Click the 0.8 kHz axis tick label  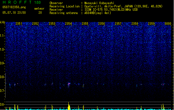(x=2, y=77)
